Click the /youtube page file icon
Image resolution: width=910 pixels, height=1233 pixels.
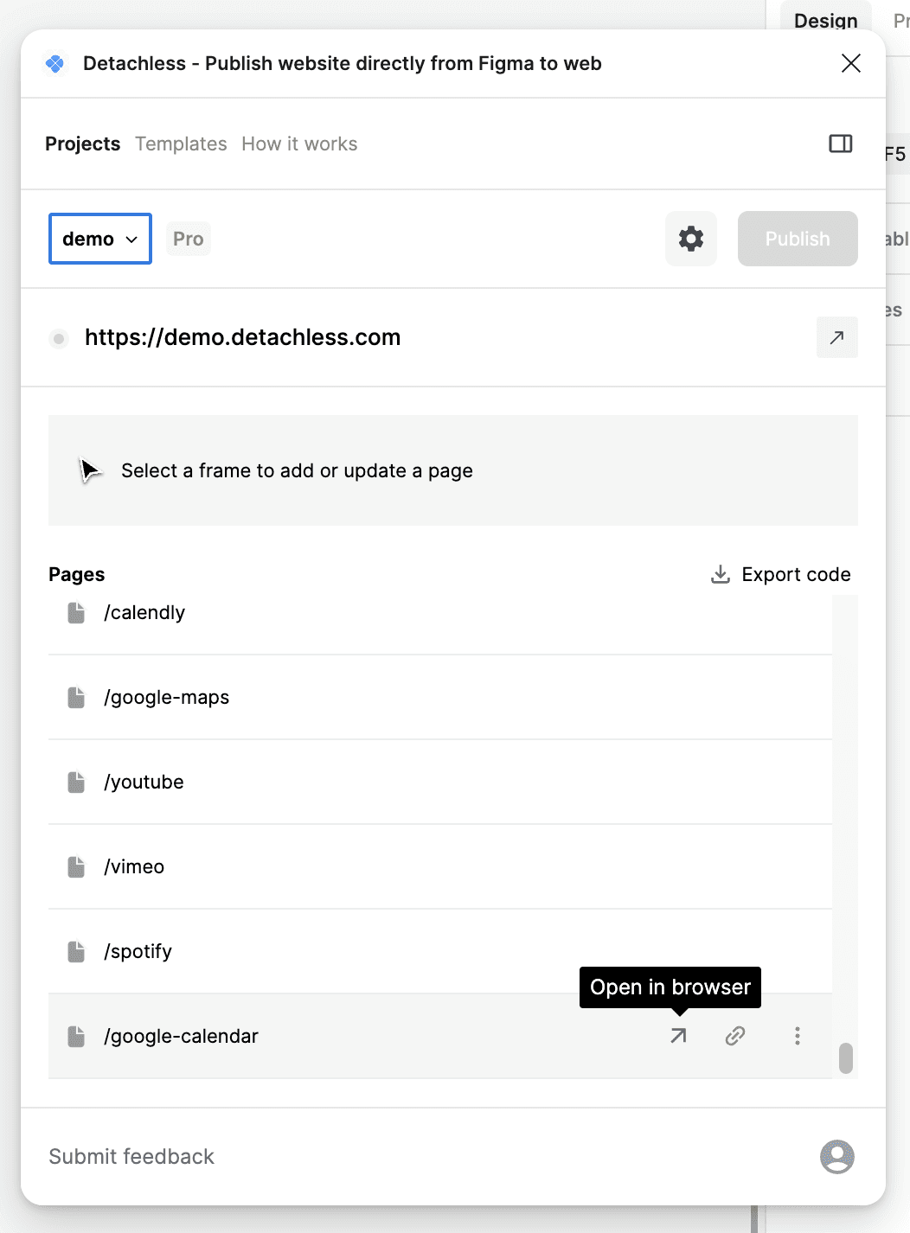(x=76, y=783)
